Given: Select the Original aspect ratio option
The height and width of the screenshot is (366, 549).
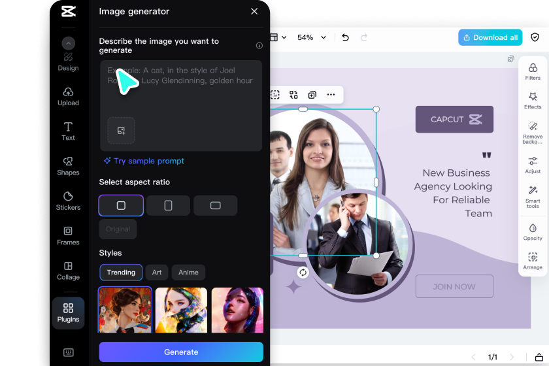Looking at the screenshot, I should 118,229.
